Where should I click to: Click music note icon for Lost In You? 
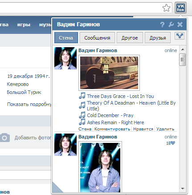(x=82, y=96)
